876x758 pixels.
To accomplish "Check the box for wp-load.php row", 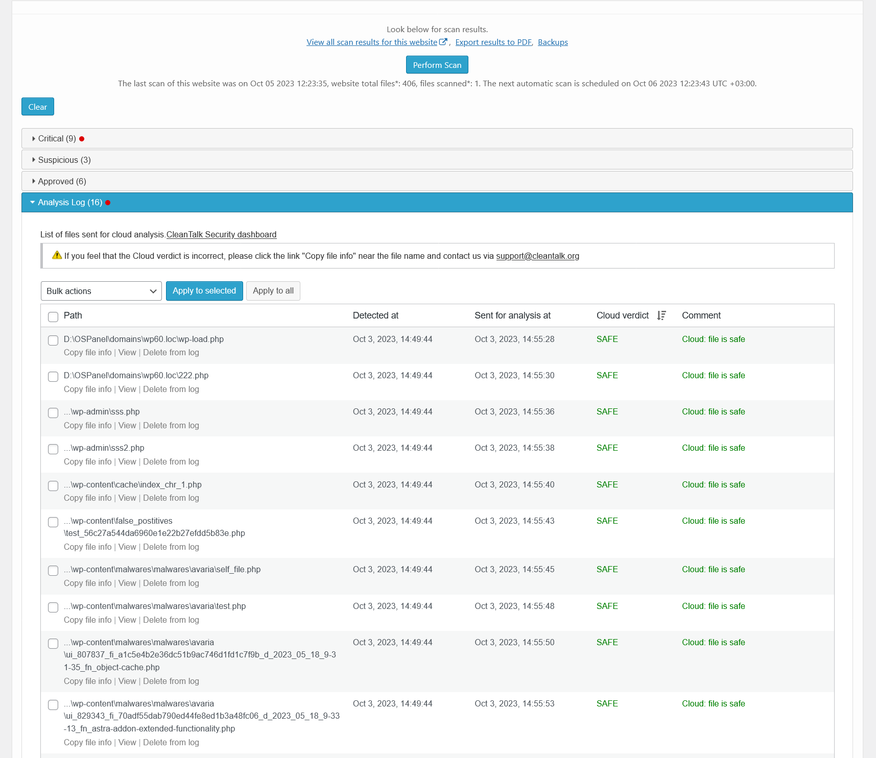I will click(53, 340).
